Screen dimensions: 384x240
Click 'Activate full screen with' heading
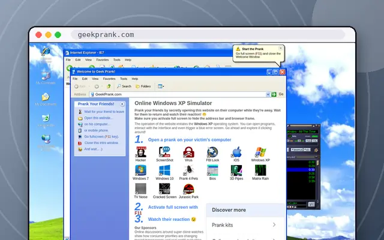tap(173, 207)
